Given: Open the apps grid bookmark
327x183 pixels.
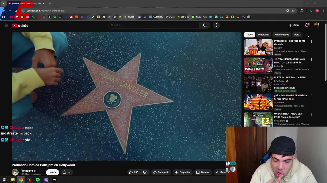Looking at the screenshot, I should [x=3, y=17].
